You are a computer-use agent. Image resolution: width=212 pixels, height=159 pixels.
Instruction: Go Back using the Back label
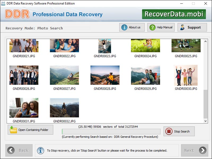coord(24,151)
